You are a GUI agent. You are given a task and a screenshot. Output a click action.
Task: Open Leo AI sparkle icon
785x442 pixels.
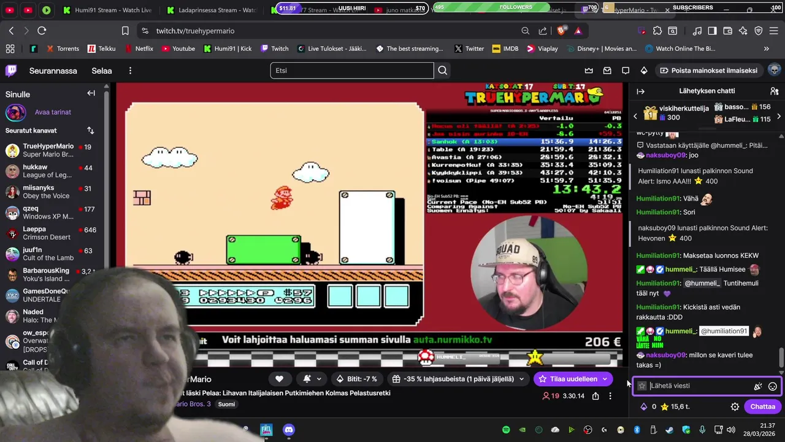743,31
